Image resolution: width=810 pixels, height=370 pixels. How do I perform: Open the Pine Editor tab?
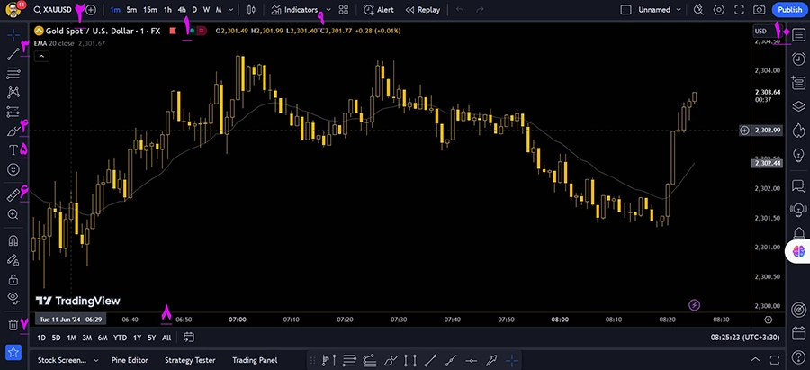coord(130,360)
